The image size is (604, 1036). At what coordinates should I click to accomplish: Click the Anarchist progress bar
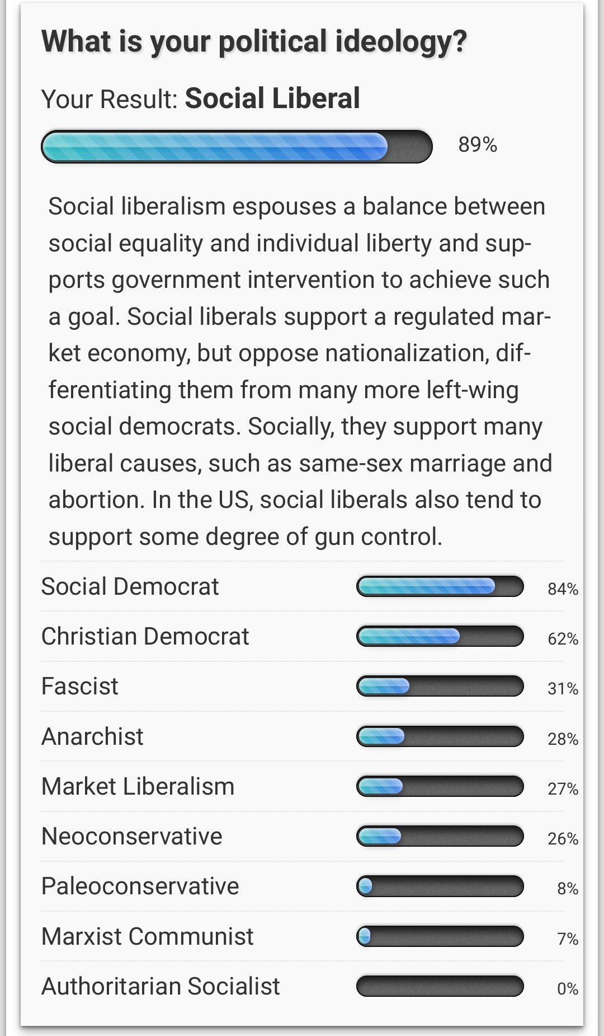point(440,736)
